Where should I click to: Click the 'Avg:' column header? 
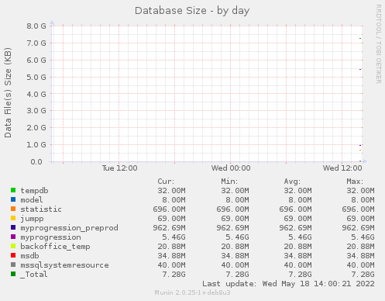pyautogui.click(x=292, y=182)
